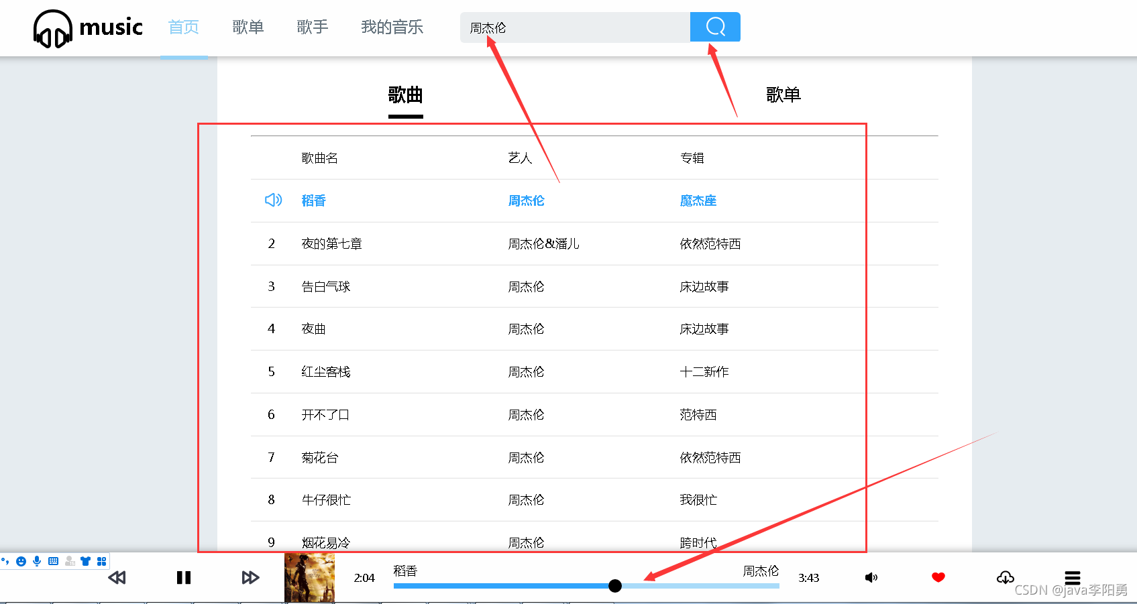This screenshot has width=1137, height=604.
Task: Click the album 我很忙
Action: click(698, 499)
